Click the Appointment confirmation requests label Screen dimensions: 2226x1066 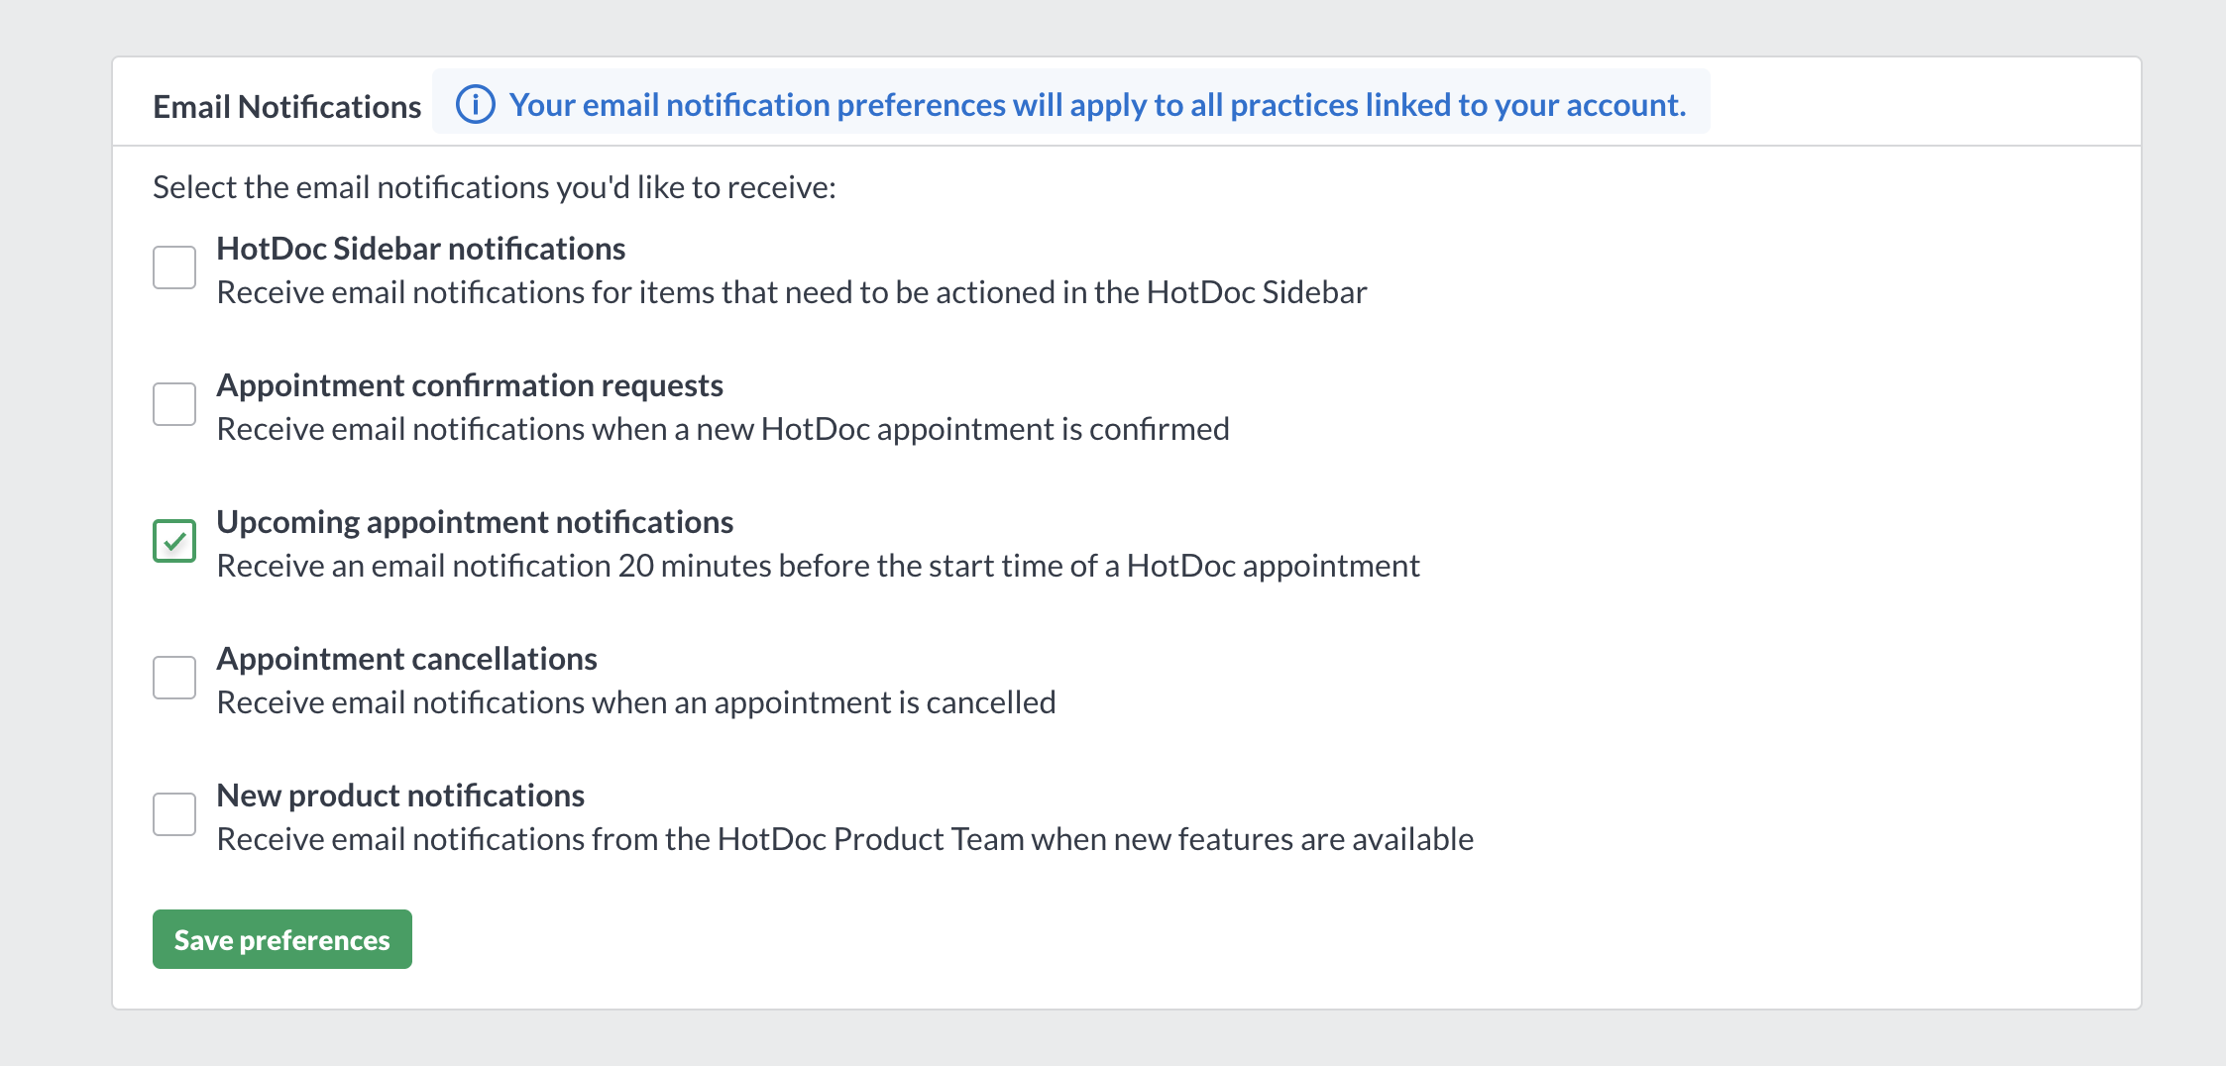tap(470, 385)
